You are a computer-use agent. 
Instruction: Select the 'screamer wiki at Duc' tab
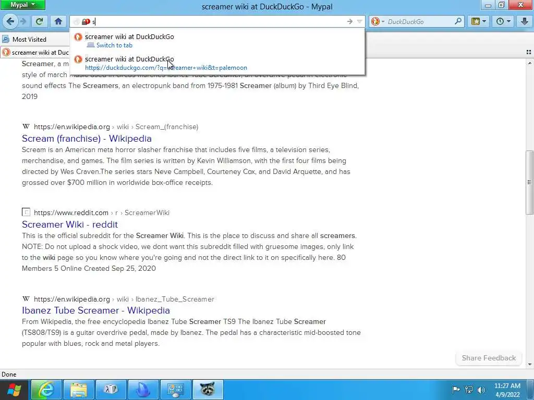point(35,53)
